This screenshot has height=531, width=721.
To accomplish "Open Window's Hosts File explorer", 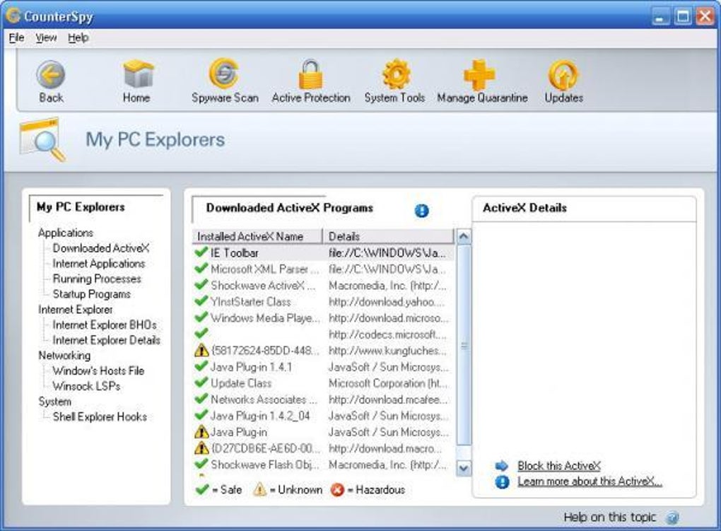I will click(x=98, y=371).
